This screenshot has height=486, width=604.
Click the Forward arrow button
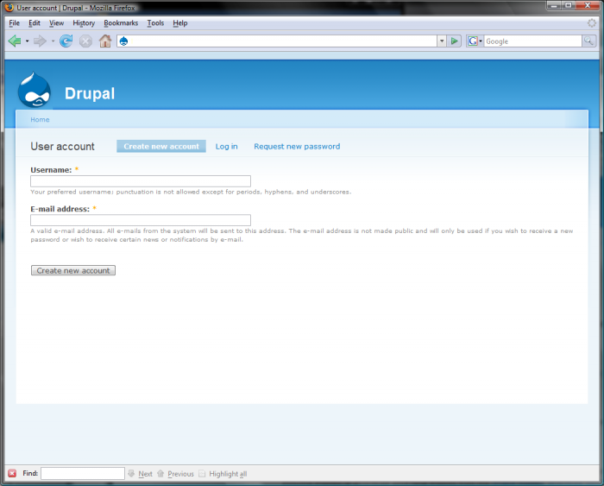click(x=40, y=41)
